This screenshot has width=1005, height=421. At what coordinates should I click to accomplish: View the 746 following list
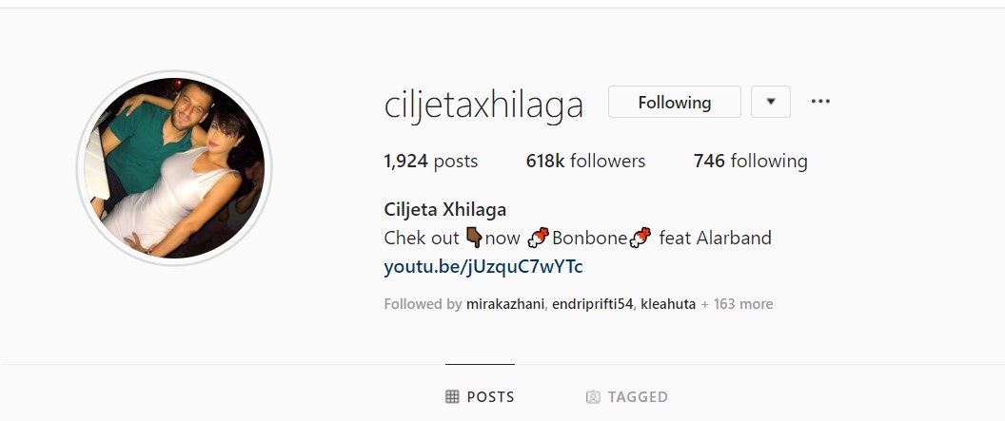point(751,161)
